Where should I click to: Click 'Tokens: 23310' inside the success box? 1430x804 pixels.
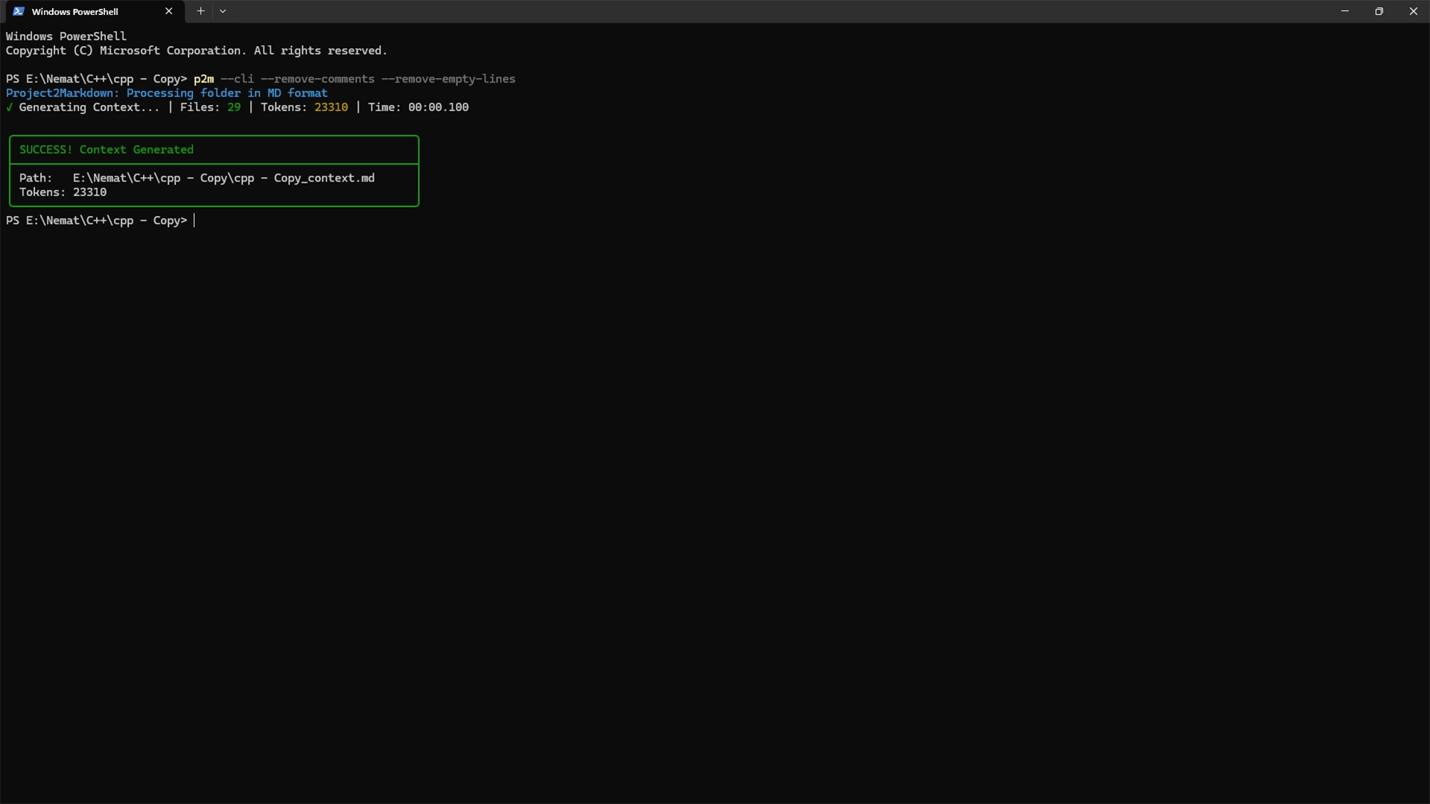tap(63, 192)
